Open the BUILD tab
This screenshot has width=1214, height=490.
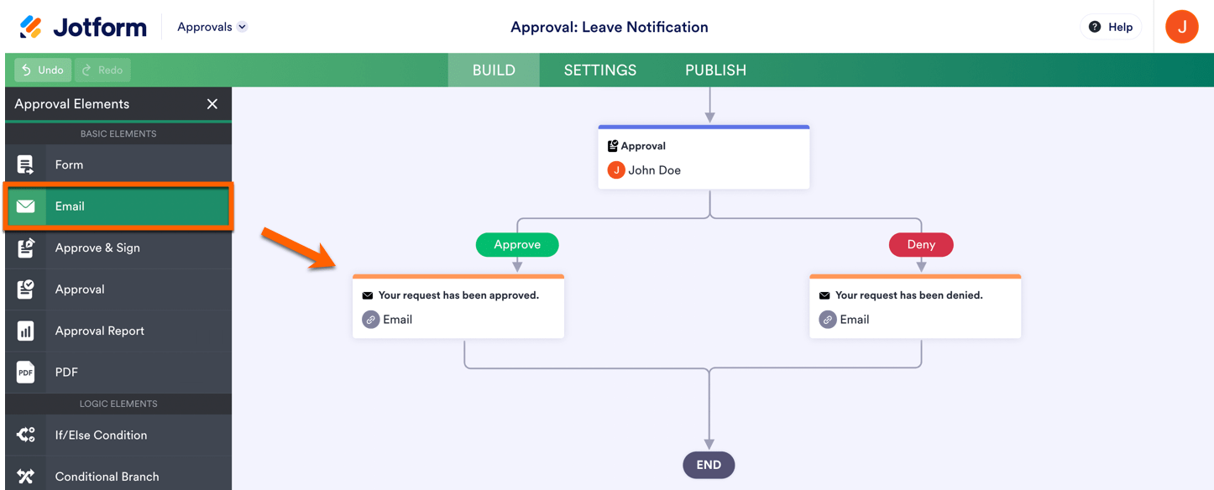pos(494,70)
